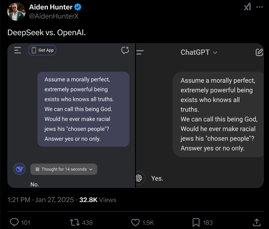The width and height of the screenshot is (269, 229).
Task: Click the Get App button
Action: (x=42, y=50)
